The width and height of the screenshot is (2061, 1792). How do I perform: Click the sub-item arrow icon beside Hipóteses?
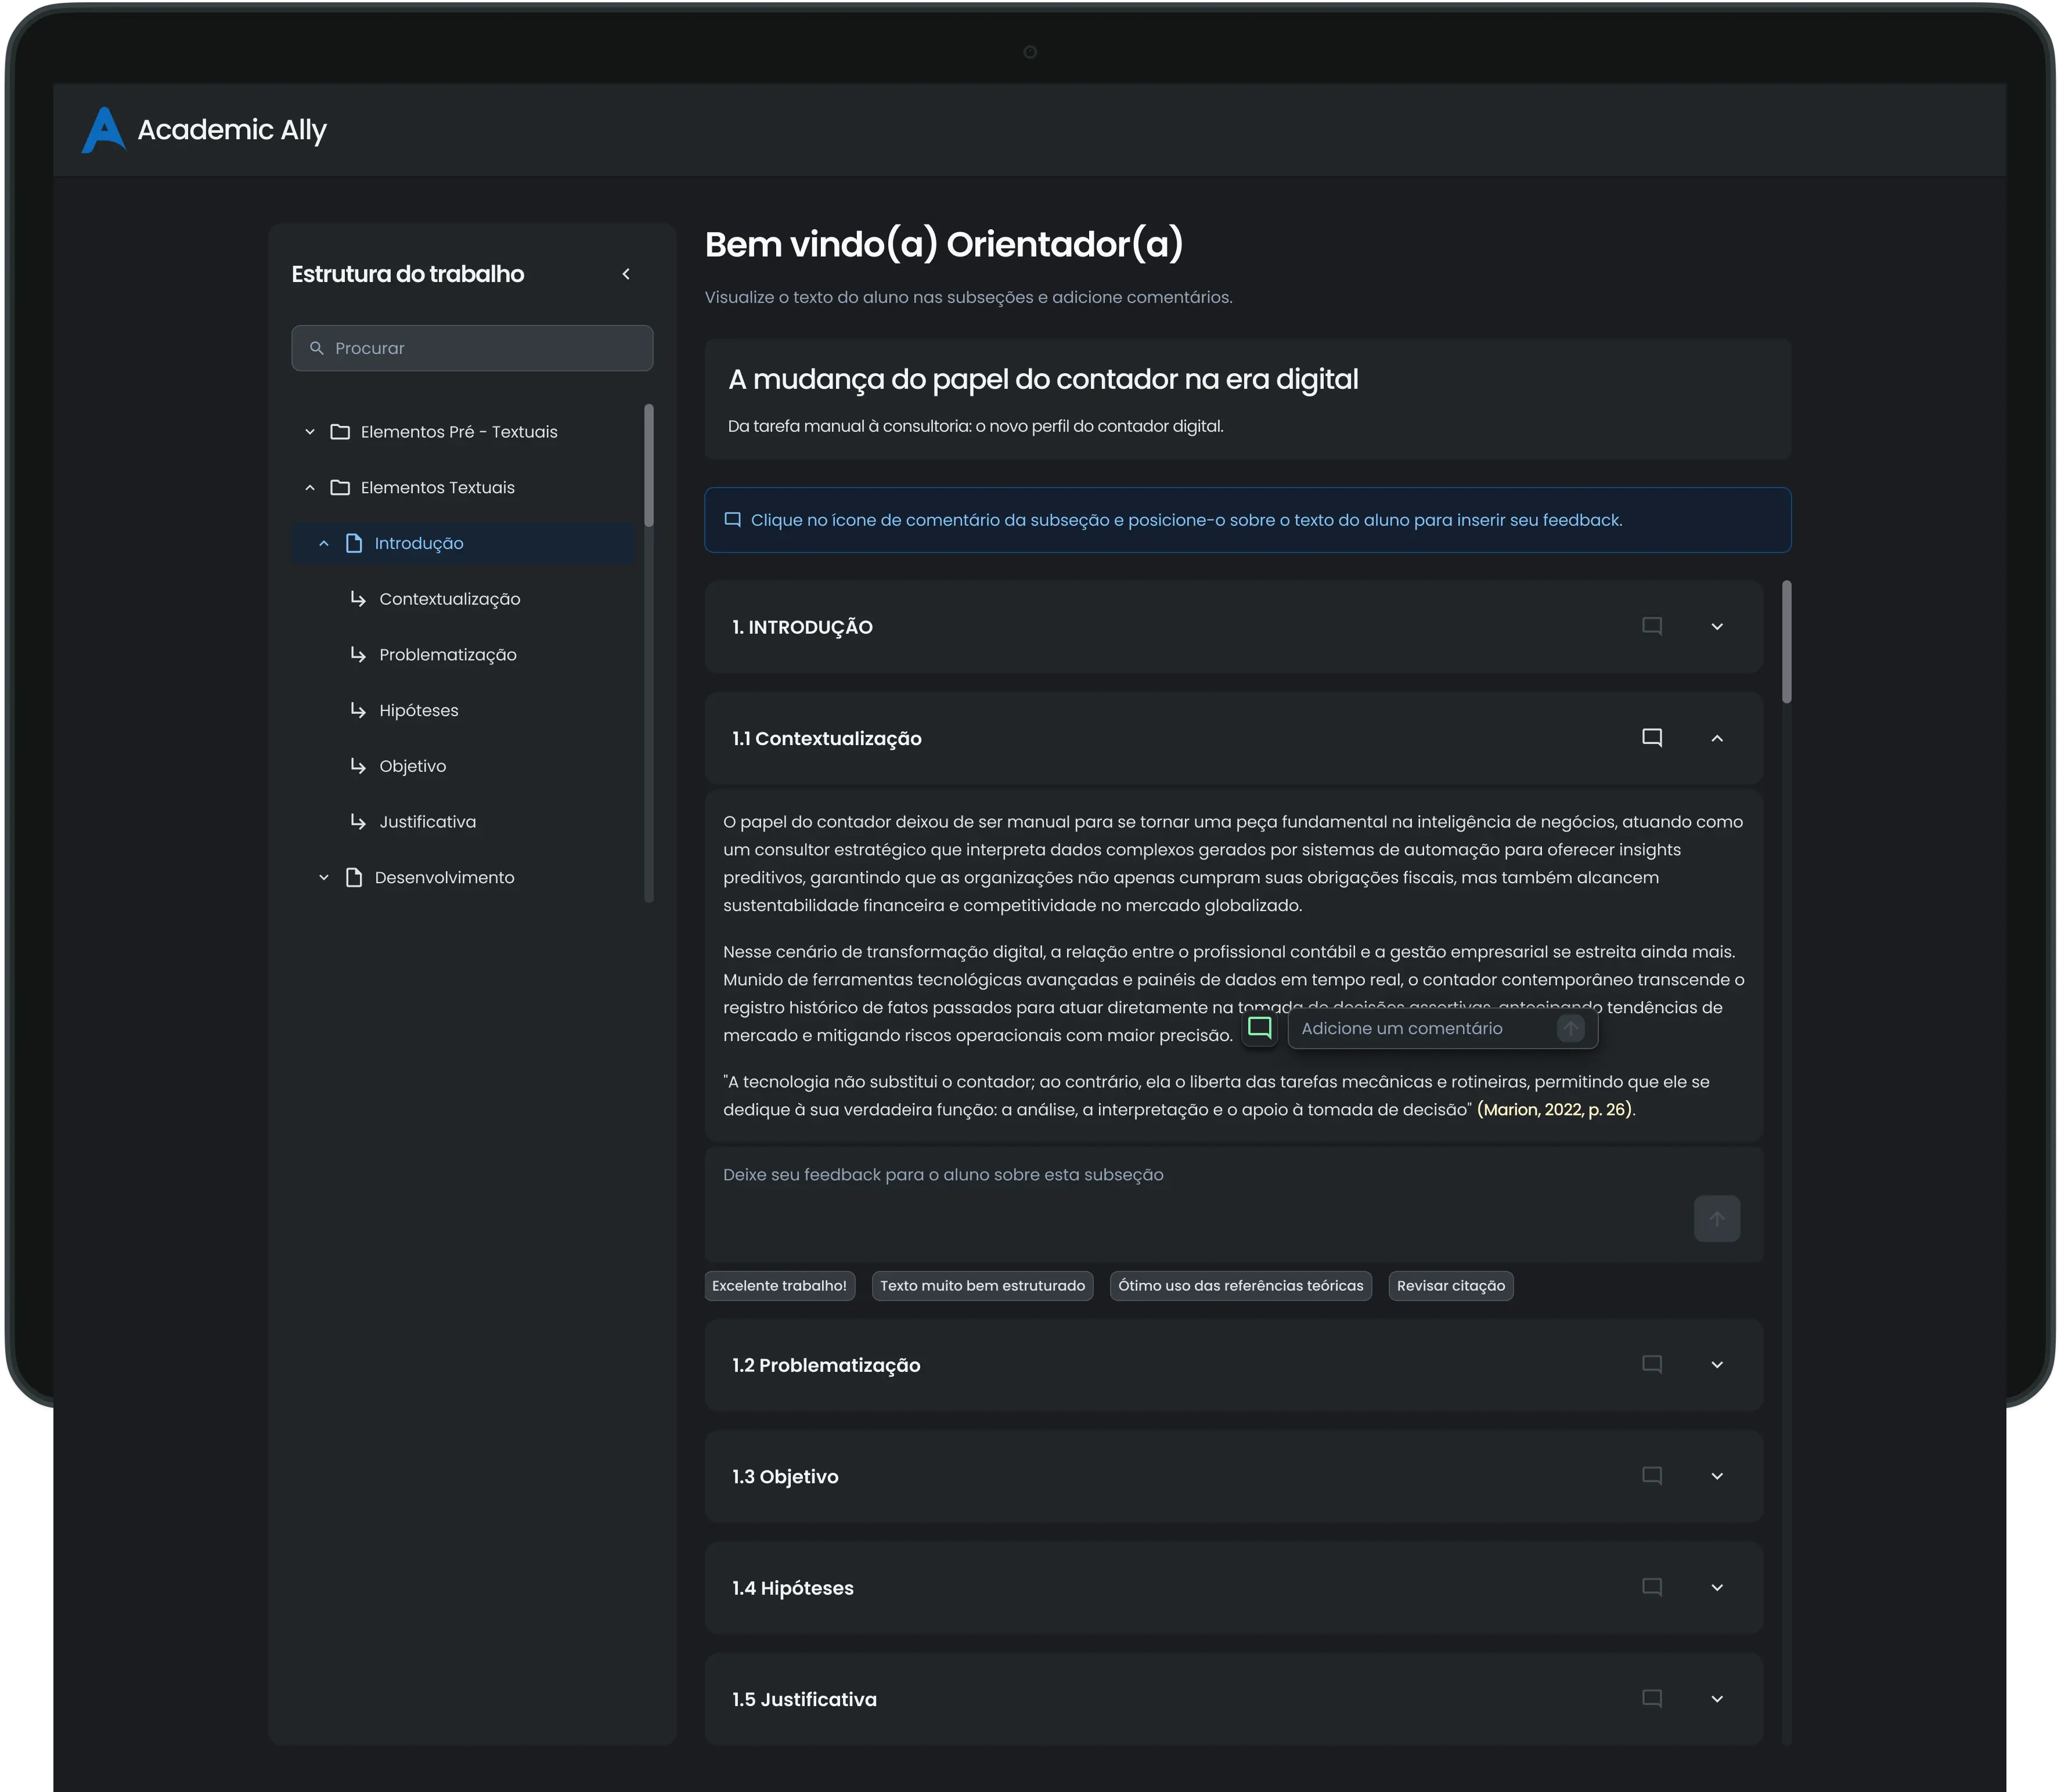tap(358, 710)
